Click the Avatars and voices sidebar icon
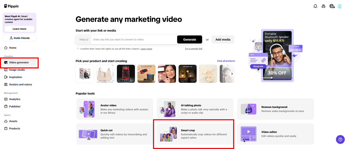 tap(6, 84)
